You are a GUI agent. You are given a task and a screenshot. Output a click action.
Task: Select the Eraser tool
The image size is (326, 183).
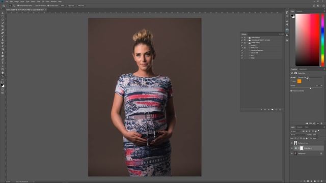pos(3,46)
